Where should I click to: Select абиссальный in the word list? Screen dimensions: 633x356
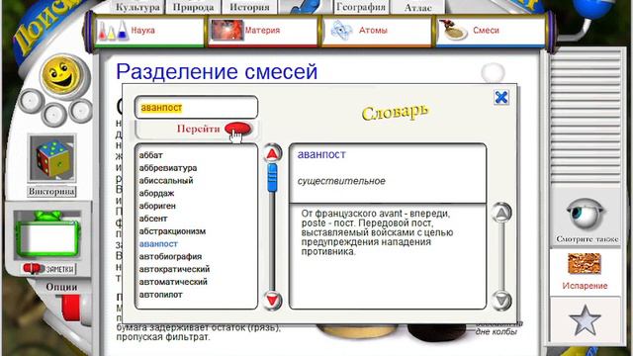coord(166,181)
